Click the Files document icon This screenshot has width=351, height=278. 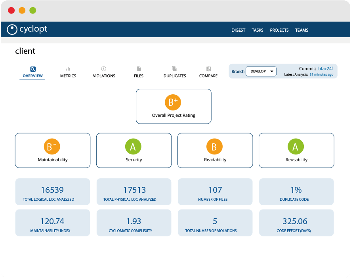coord(139,69)
